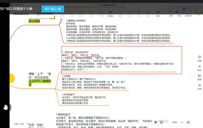Select the rectangle shape tool
203x128 pixels.
pyautogui.click(x=183, y=11)
